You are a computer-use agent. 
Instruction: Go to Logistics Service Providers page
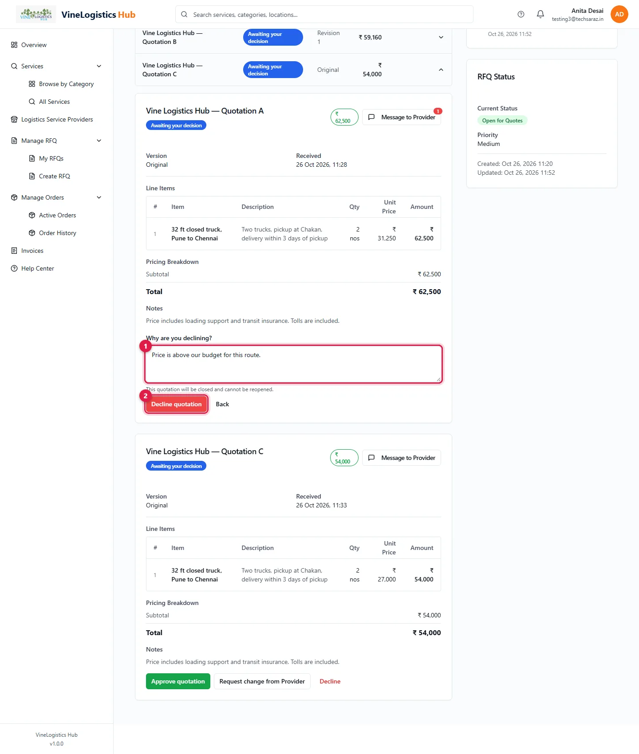coord(56,119)
